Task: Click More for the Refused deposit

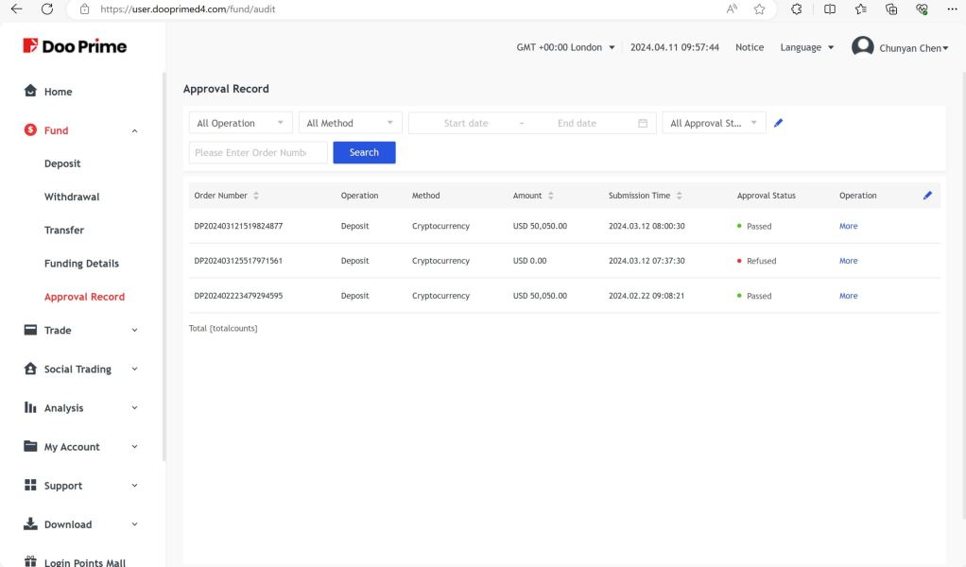Action: coord(848,261)
